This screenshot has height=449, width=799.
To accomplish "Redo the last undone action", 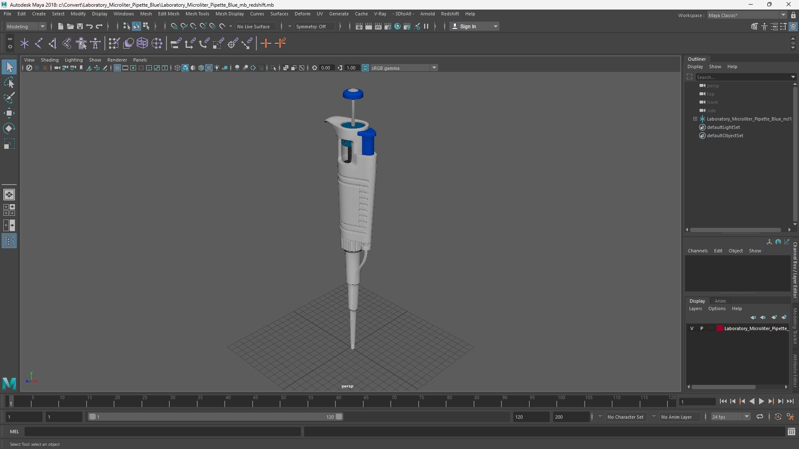I will tap(99, 26).
